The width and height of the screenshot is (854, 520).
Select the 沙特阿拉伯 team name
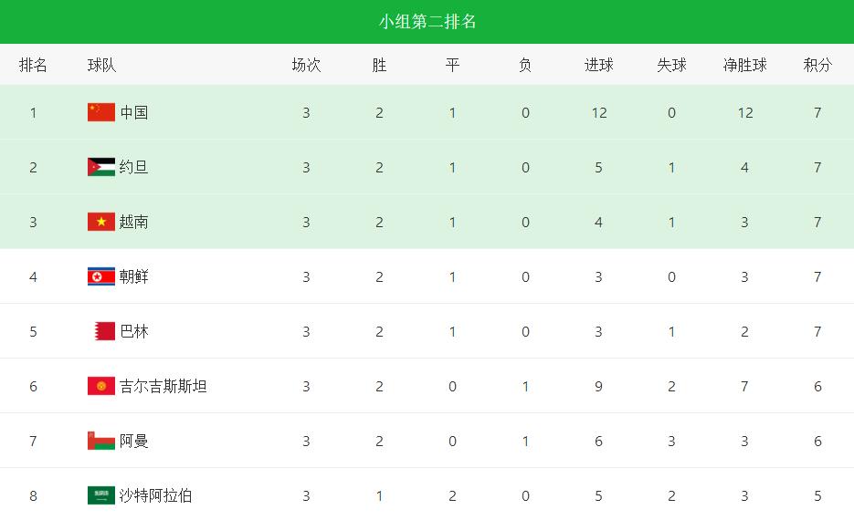click(x=156, y=495)
